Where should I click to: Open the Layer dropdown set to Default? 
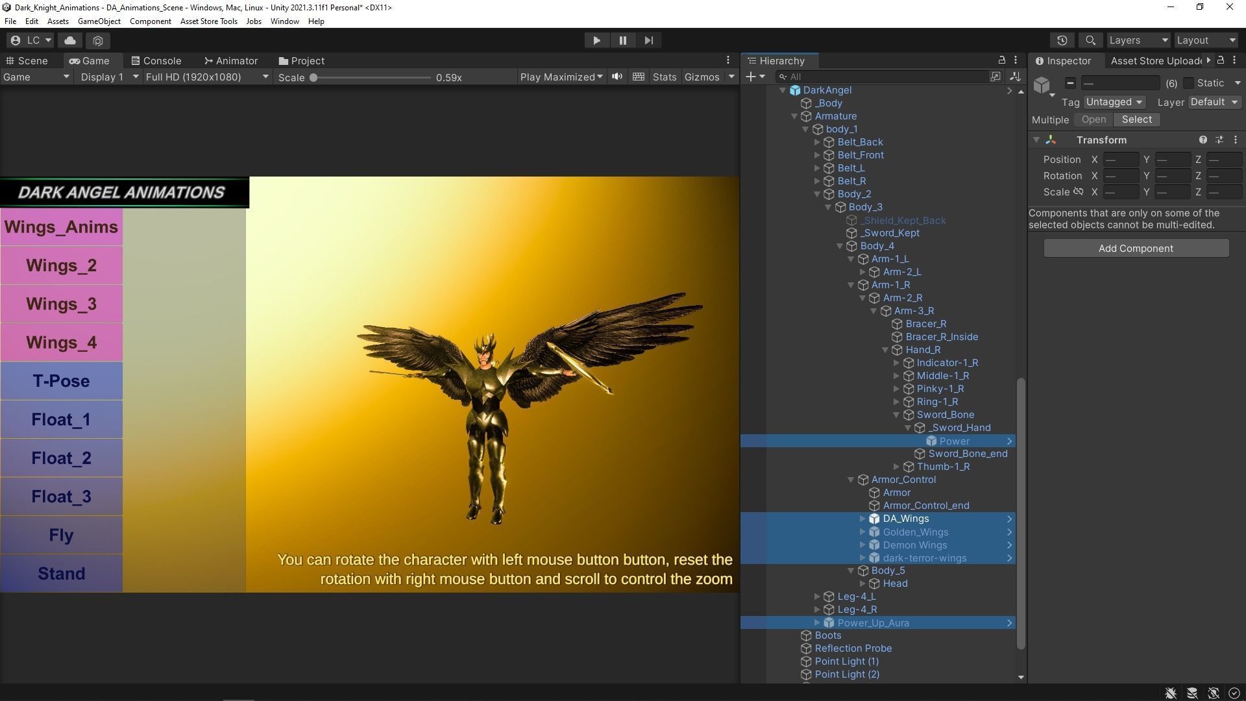(x=1215, y=102)
